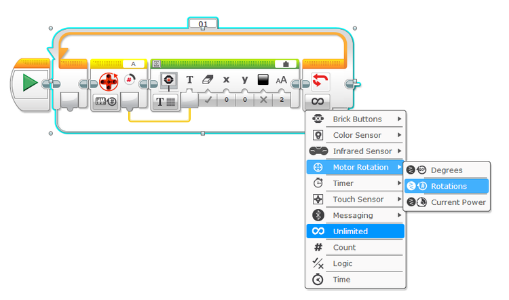Select the Messaging menu entry

352,215
